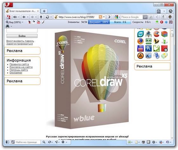
Task: Click the red PDF-style icon in the navigation bar
Action: pyautogui.click(x=9, y=17)
